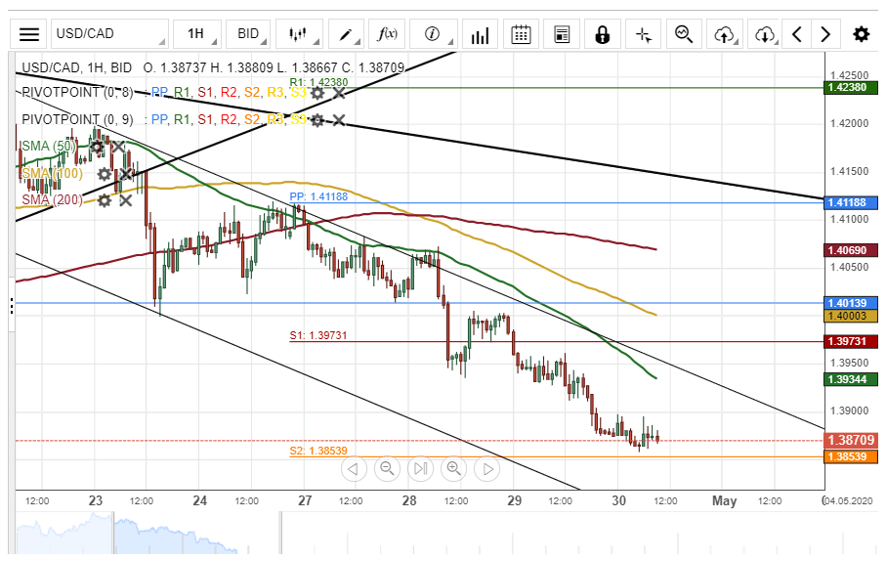887x561 pixels.
Task: Click the 1.40003 SMA 100 price tag
Action: [x=851, y=317]
